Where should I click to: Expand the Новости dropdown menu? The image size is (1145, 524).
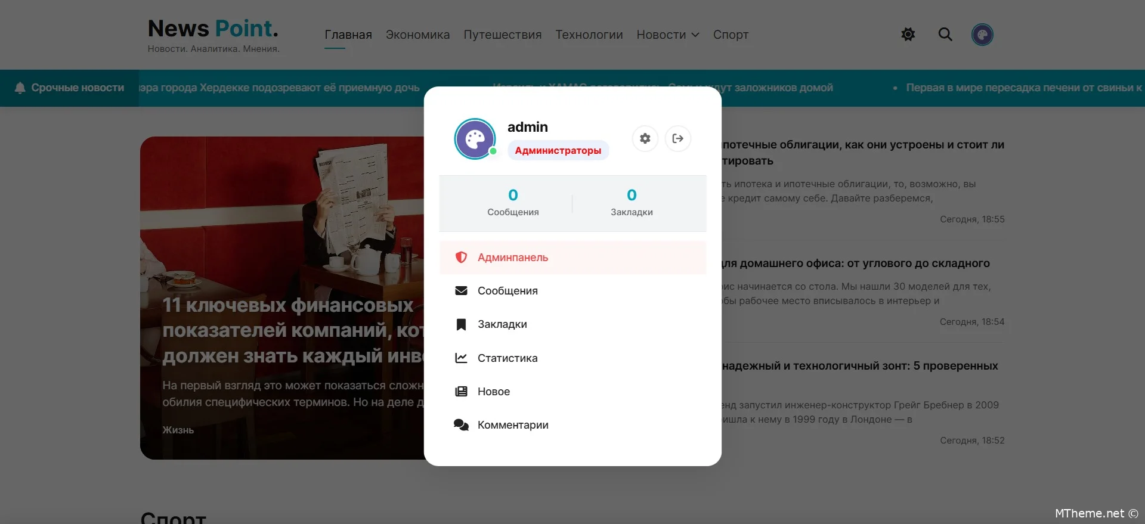click(x=667, y=35)
